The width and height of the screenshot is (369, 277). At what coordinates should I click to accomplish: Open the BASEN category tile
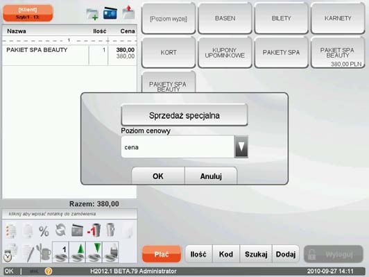[x=225, y=18]
